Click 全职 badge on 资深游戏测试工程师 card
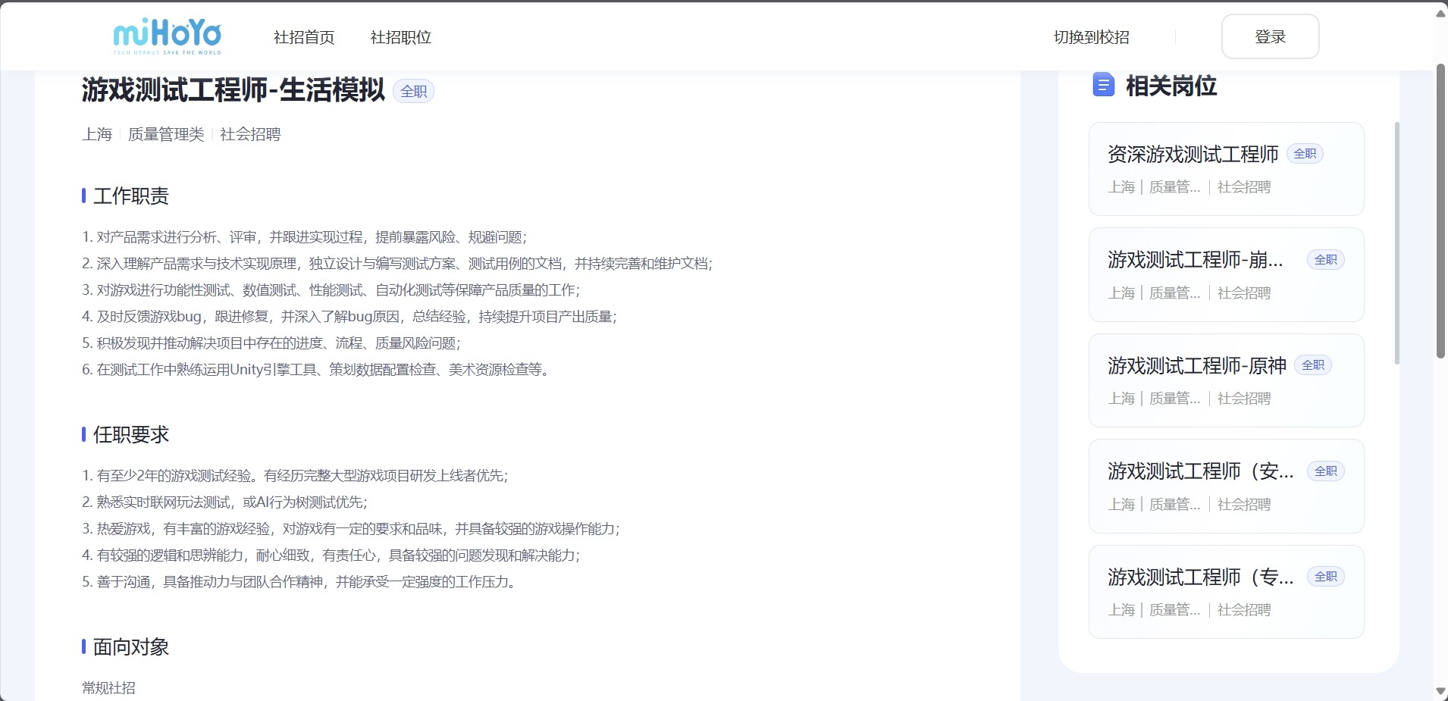 1305,154
